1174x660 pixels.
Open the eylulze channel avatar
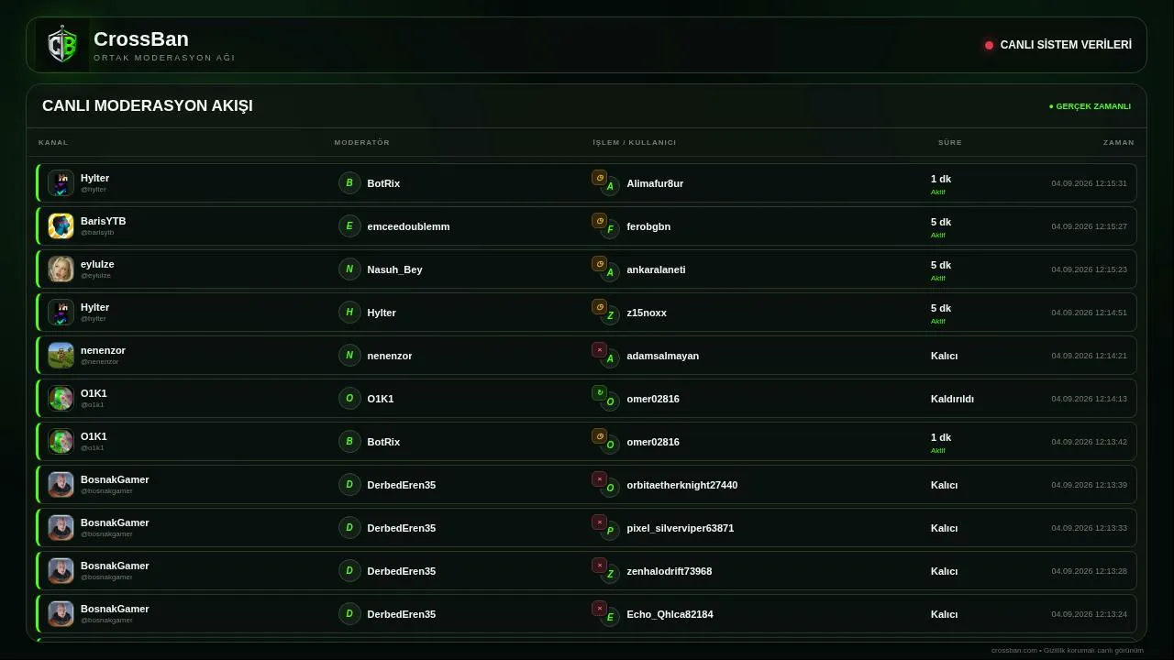(x=61, y=269)
